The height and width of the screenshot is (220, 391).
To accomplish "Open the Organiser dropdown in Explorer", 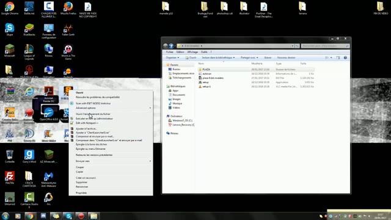I will coord(172,57).
